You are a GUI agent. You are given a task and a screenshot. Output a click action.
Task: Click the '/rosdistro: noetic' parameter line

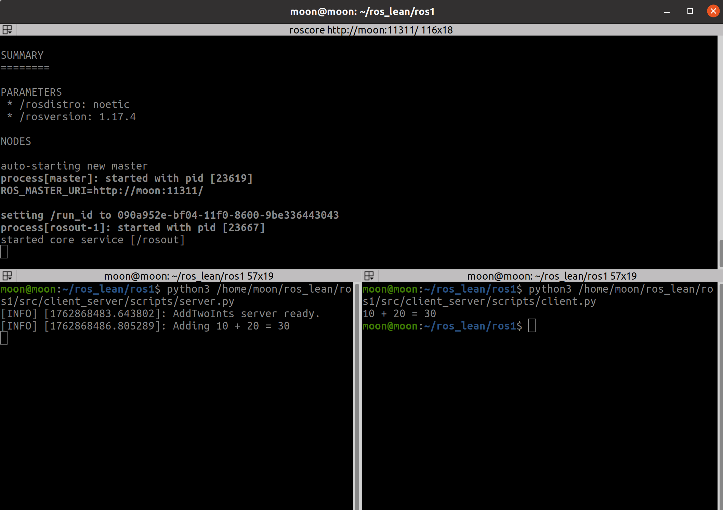[x=74, y=105]
